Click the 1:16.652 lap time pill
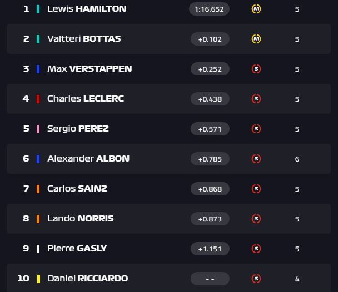The image size is (338, 292). (x=209, y=9)
